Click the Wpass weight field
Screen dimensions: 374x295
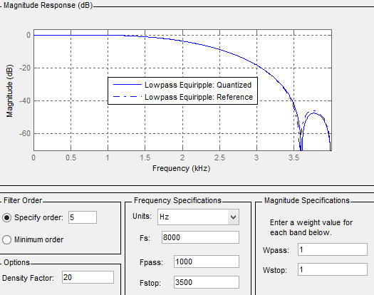coord(333,249)
